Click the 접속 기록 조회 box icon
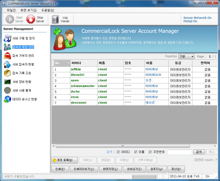The image size is (220, 181). point(7,73)
